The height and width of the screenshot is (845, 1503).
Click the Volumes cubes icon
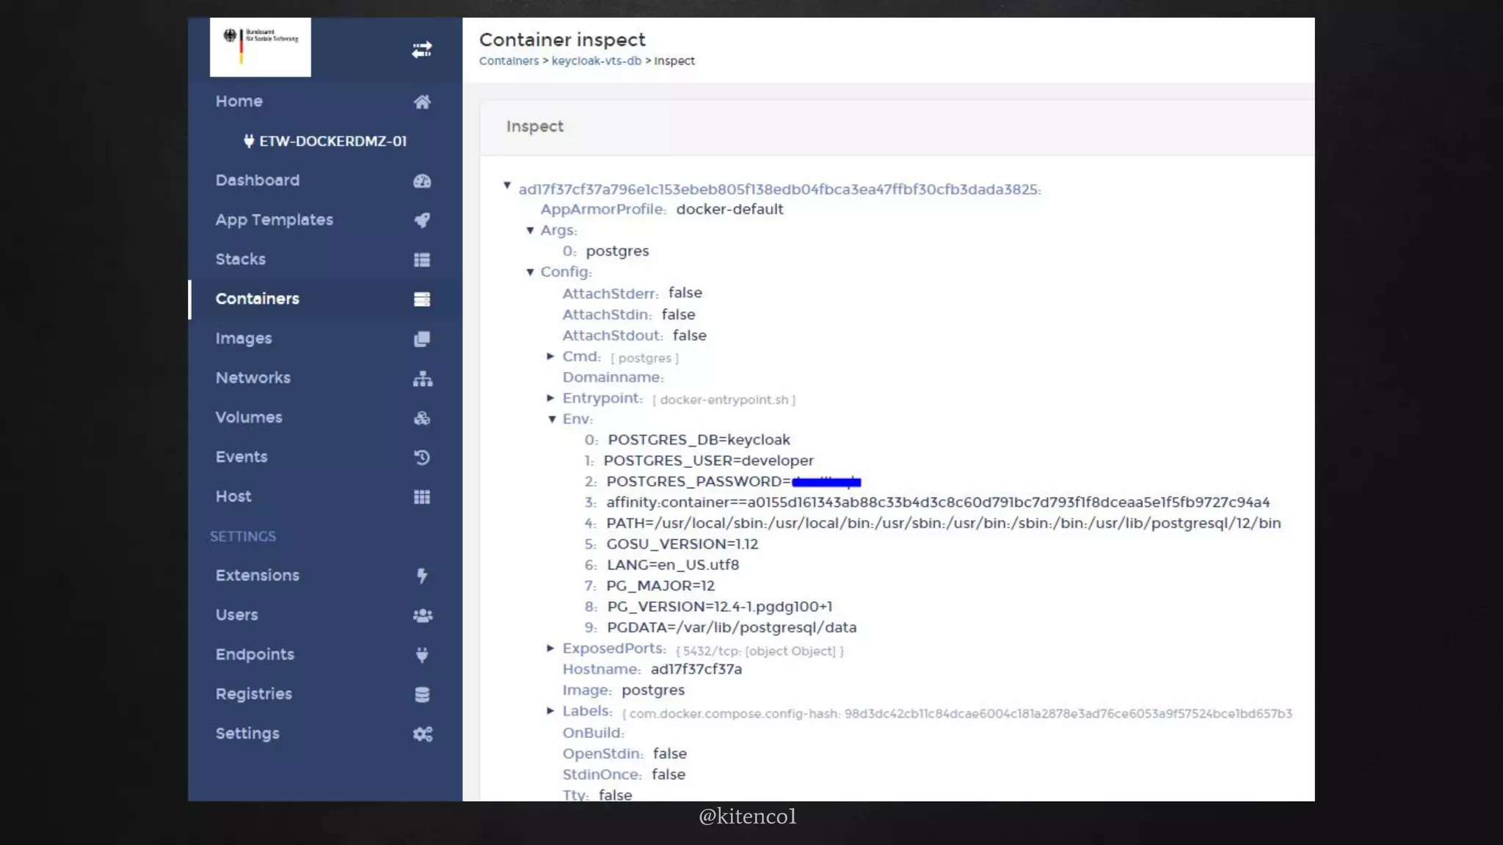tap(421, 418)
